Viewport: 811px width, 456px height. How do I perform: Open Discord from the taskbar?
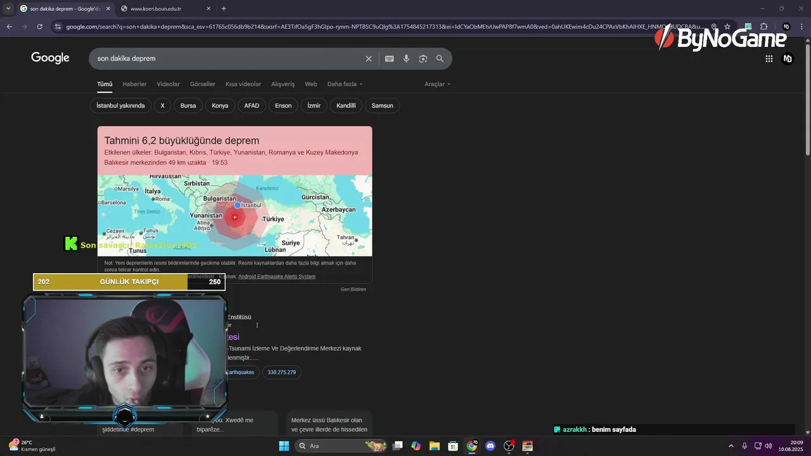pyautogui.click(x=490, y=446)
